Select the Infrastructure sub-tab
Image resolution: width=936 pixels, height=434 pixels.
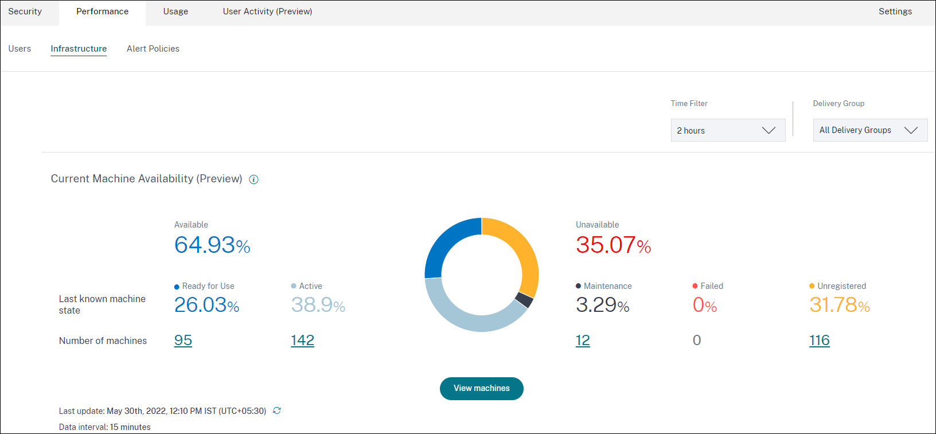tap(79, 49)
